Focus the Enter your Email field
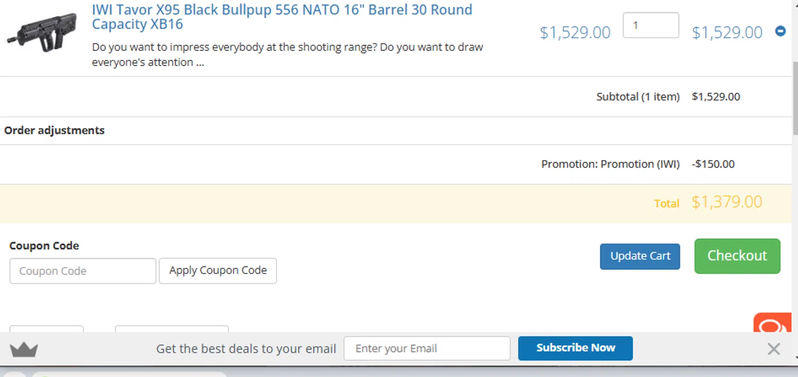Viewport: 798px width, 377px height. pos(427,348)
